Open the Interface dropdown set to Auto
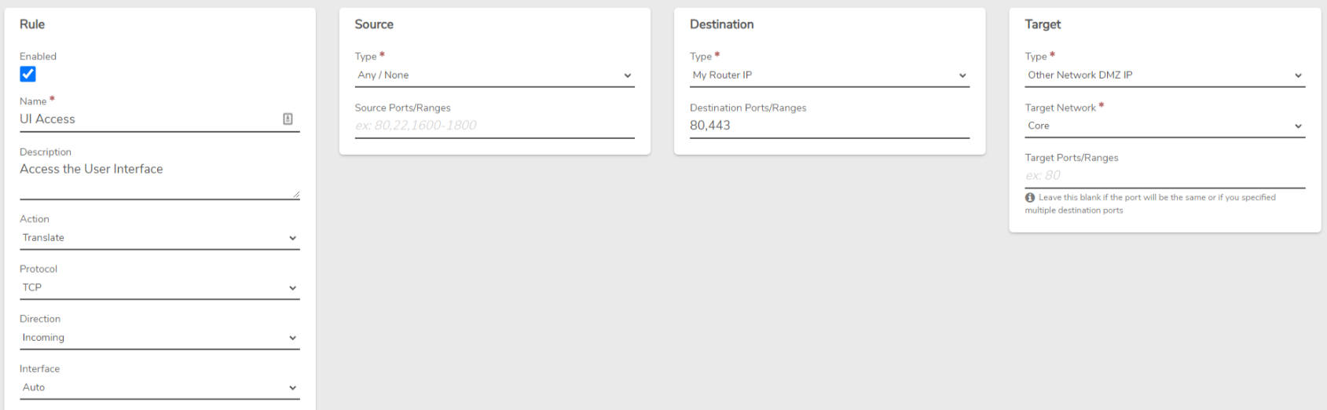Image resolution: width=1327 pixels, height=410 pixels. tap(159, 387)
